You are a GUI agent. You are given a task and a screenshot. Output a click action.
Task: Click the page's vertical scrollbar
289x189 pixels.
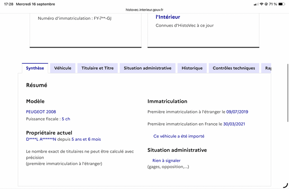point(288,93)
